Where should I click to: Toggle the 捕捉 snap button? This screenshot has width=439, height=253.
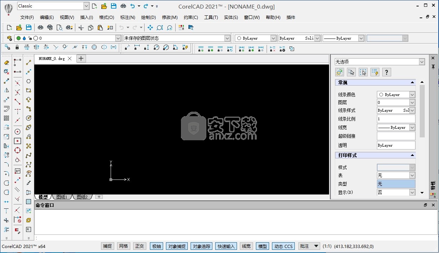107,246
